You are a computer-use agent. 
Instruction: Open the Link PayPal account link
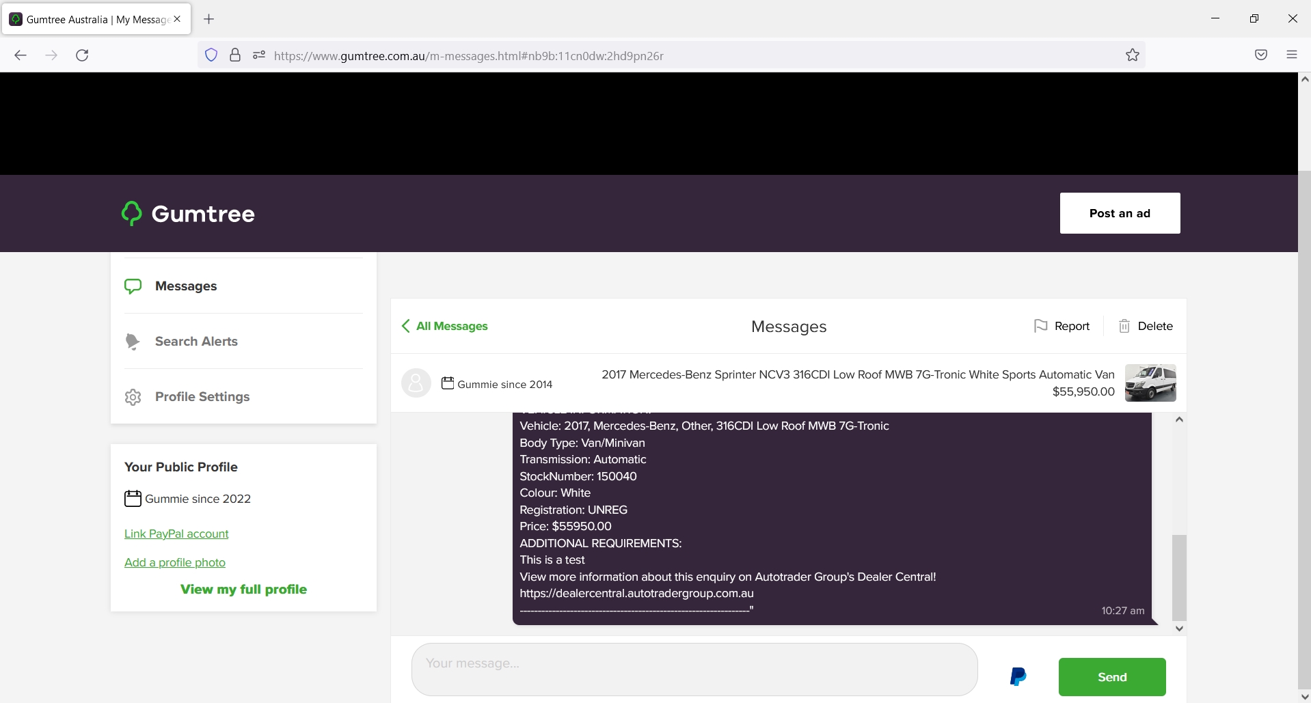point(176,534)
